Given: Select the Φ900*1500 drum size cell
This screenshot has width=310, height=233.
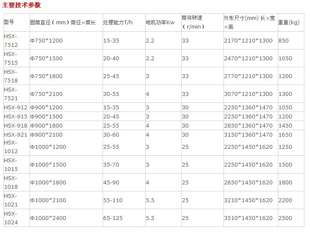Looking at the screenshot, I should pyautogui.click(x=46, y=116).
